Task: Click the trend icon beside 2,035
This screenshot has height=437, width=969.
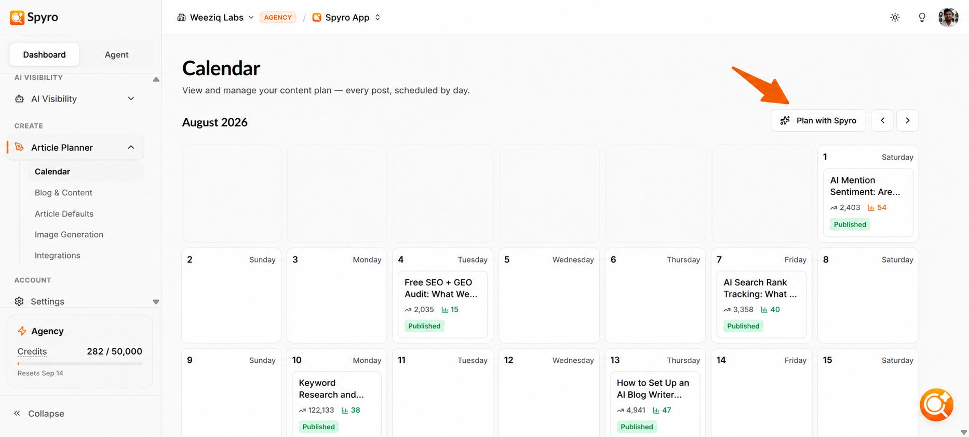Action: tap(408, 310)
